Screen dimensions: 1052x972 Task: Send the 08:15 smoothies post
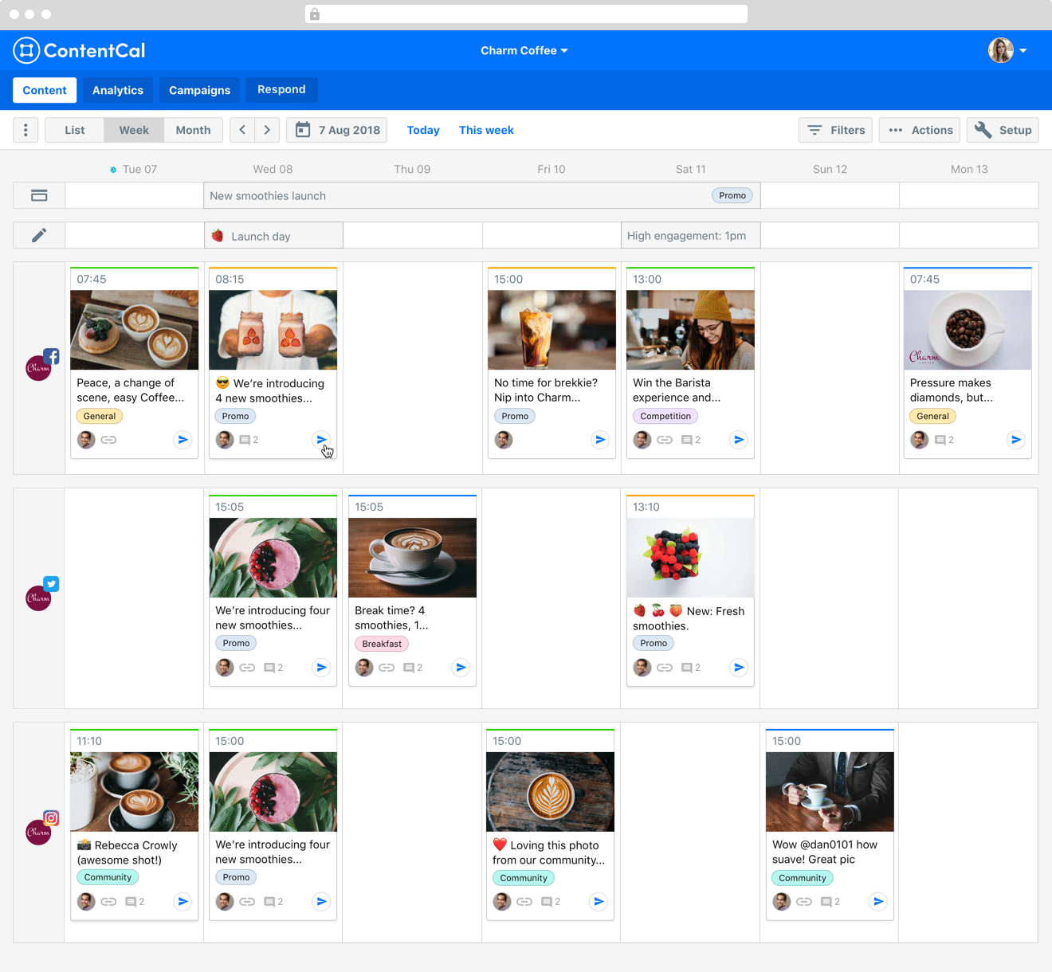click(321, 440)
